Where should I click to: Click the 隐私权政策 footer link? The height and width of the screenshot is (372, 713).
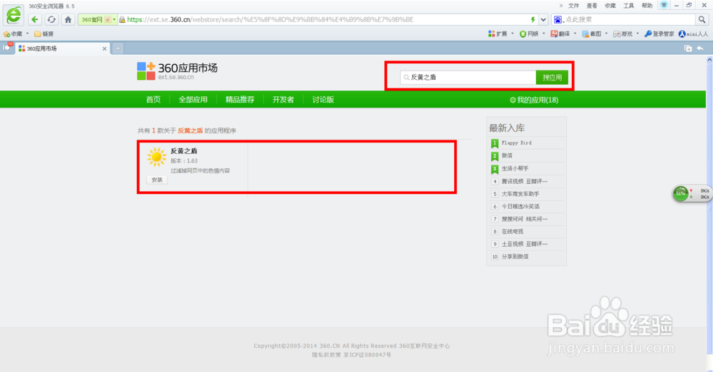point(326,355)
